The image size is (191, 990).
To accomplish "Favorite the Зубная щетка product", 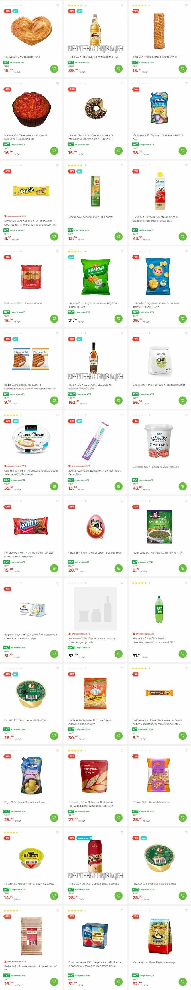I will click(x=122, y=415).
